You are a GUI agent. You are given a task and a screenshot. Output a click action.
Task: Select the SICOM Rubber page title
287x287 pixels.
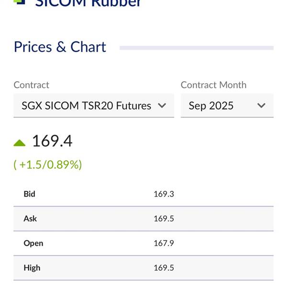[88, 3]
